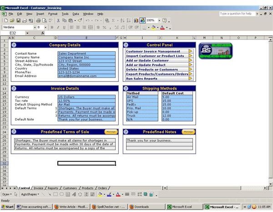The width and height of the screenshot is (273, 212).
Task: Open the File menu
Action: pos(11,14)
